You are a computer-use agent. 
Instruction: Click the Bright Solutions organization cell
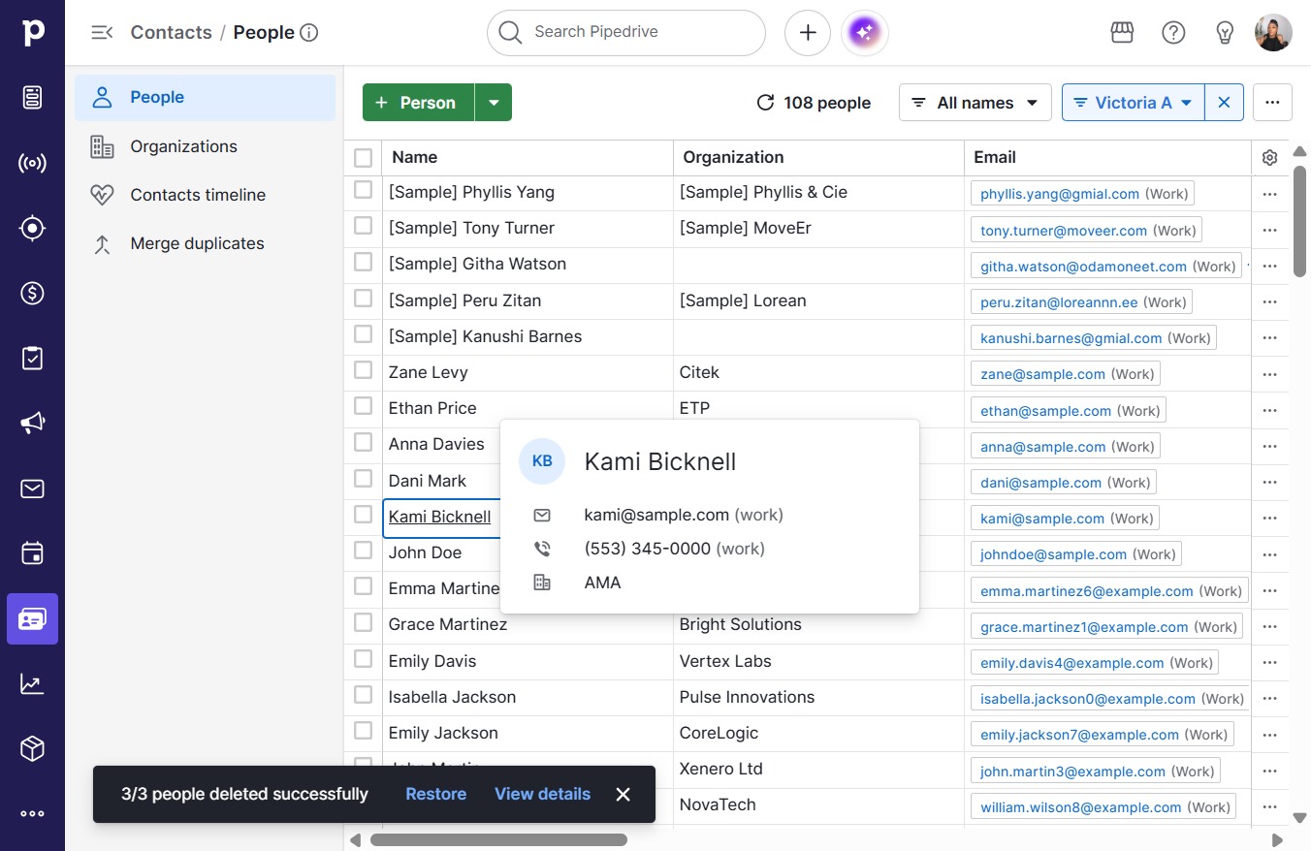818,625
